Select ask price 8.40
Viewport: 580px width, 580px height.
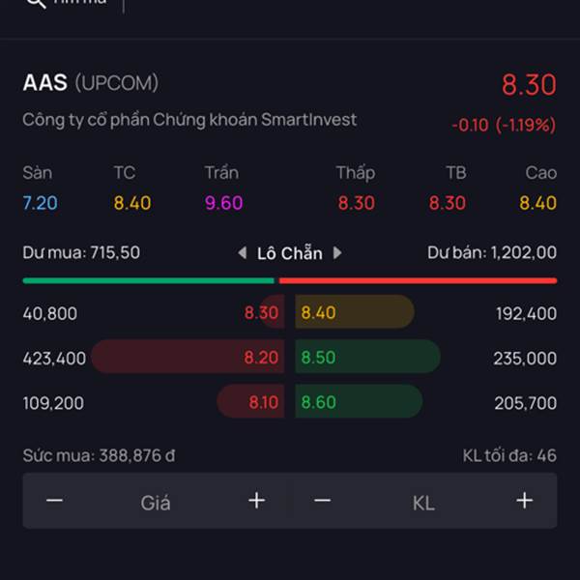pyautogui.click(x=319, y=313)
